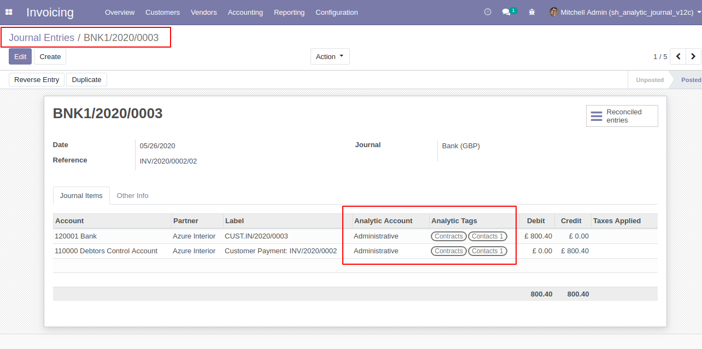This screenshot has width=702, height=349.
Task: Click the date value 05/26/2020
Action: click(157, 146)
